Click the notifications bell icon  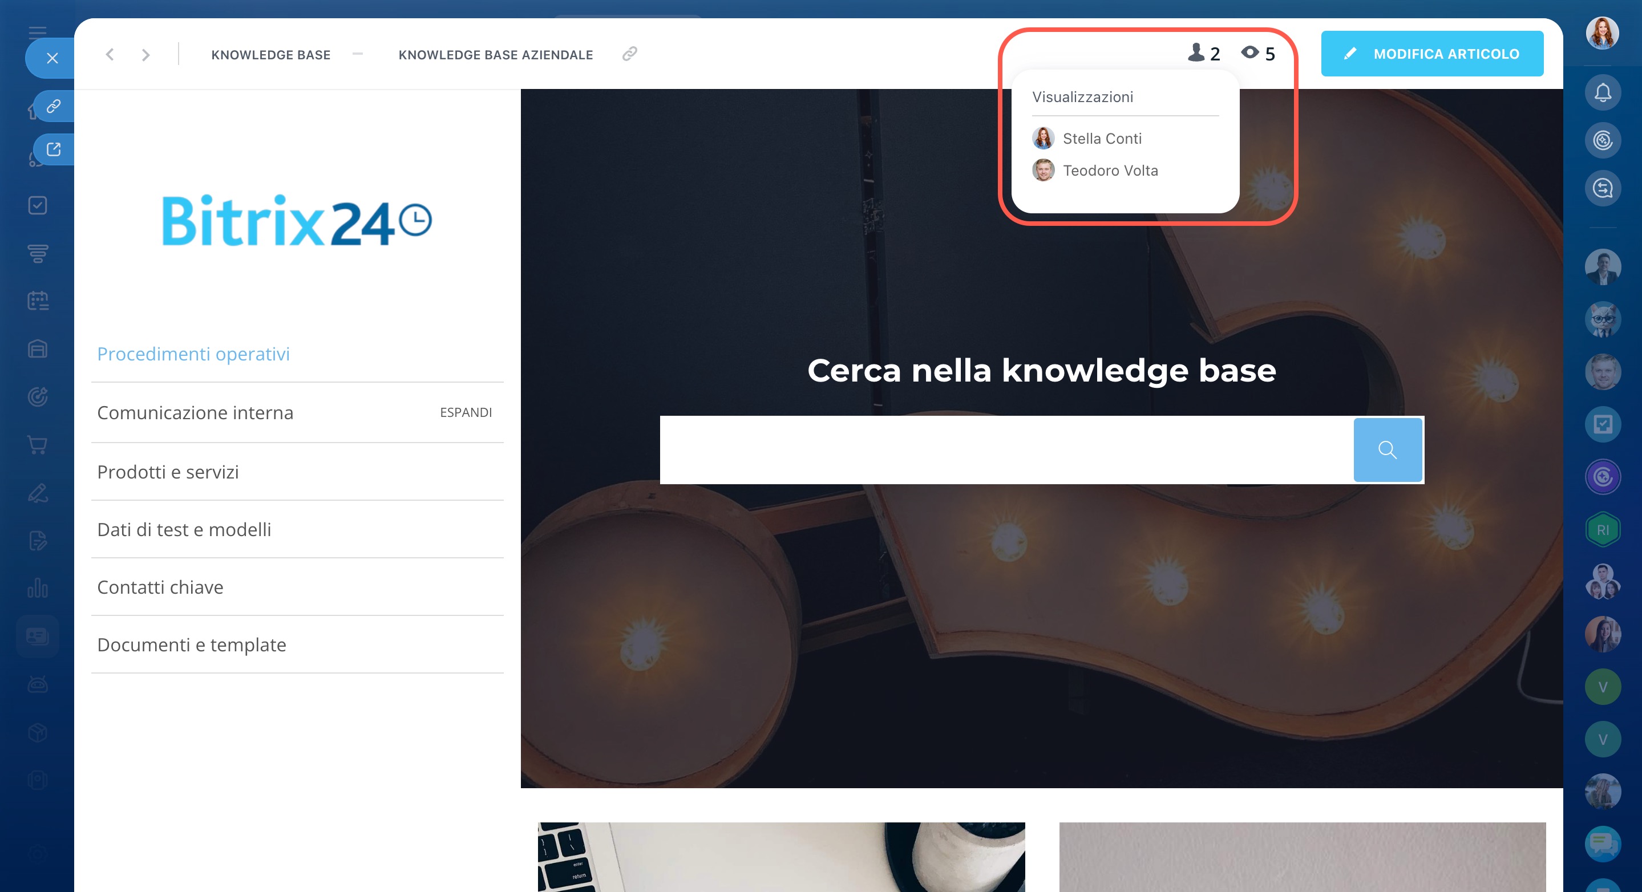pyautogui.click(x=1603, y=93)
